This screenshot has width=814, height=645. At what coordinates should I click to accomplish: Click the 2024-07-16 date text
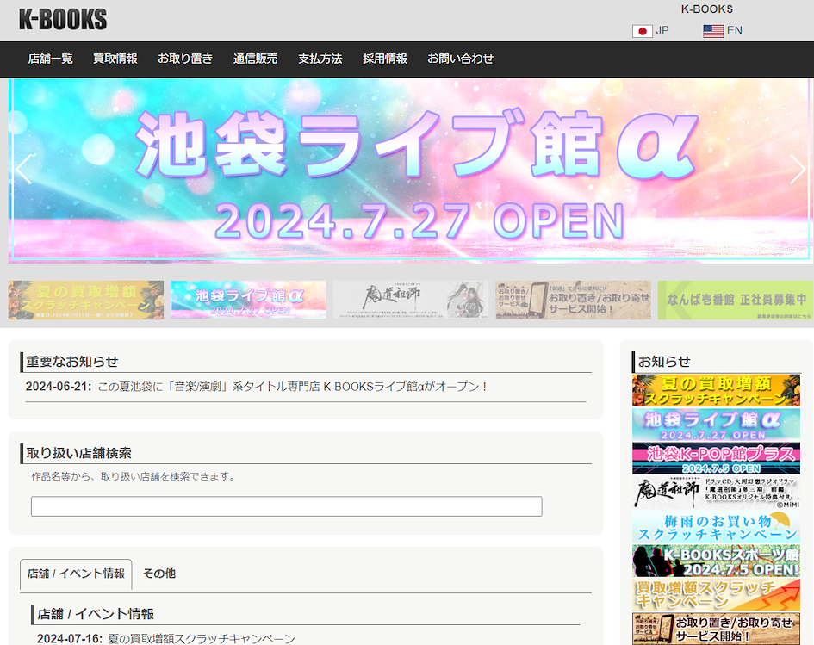click(x=70, y=638)
